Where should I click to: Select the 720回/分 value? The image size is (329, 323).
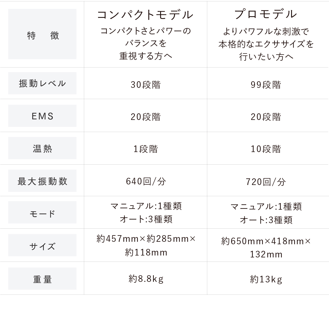[x=266, y=182]
